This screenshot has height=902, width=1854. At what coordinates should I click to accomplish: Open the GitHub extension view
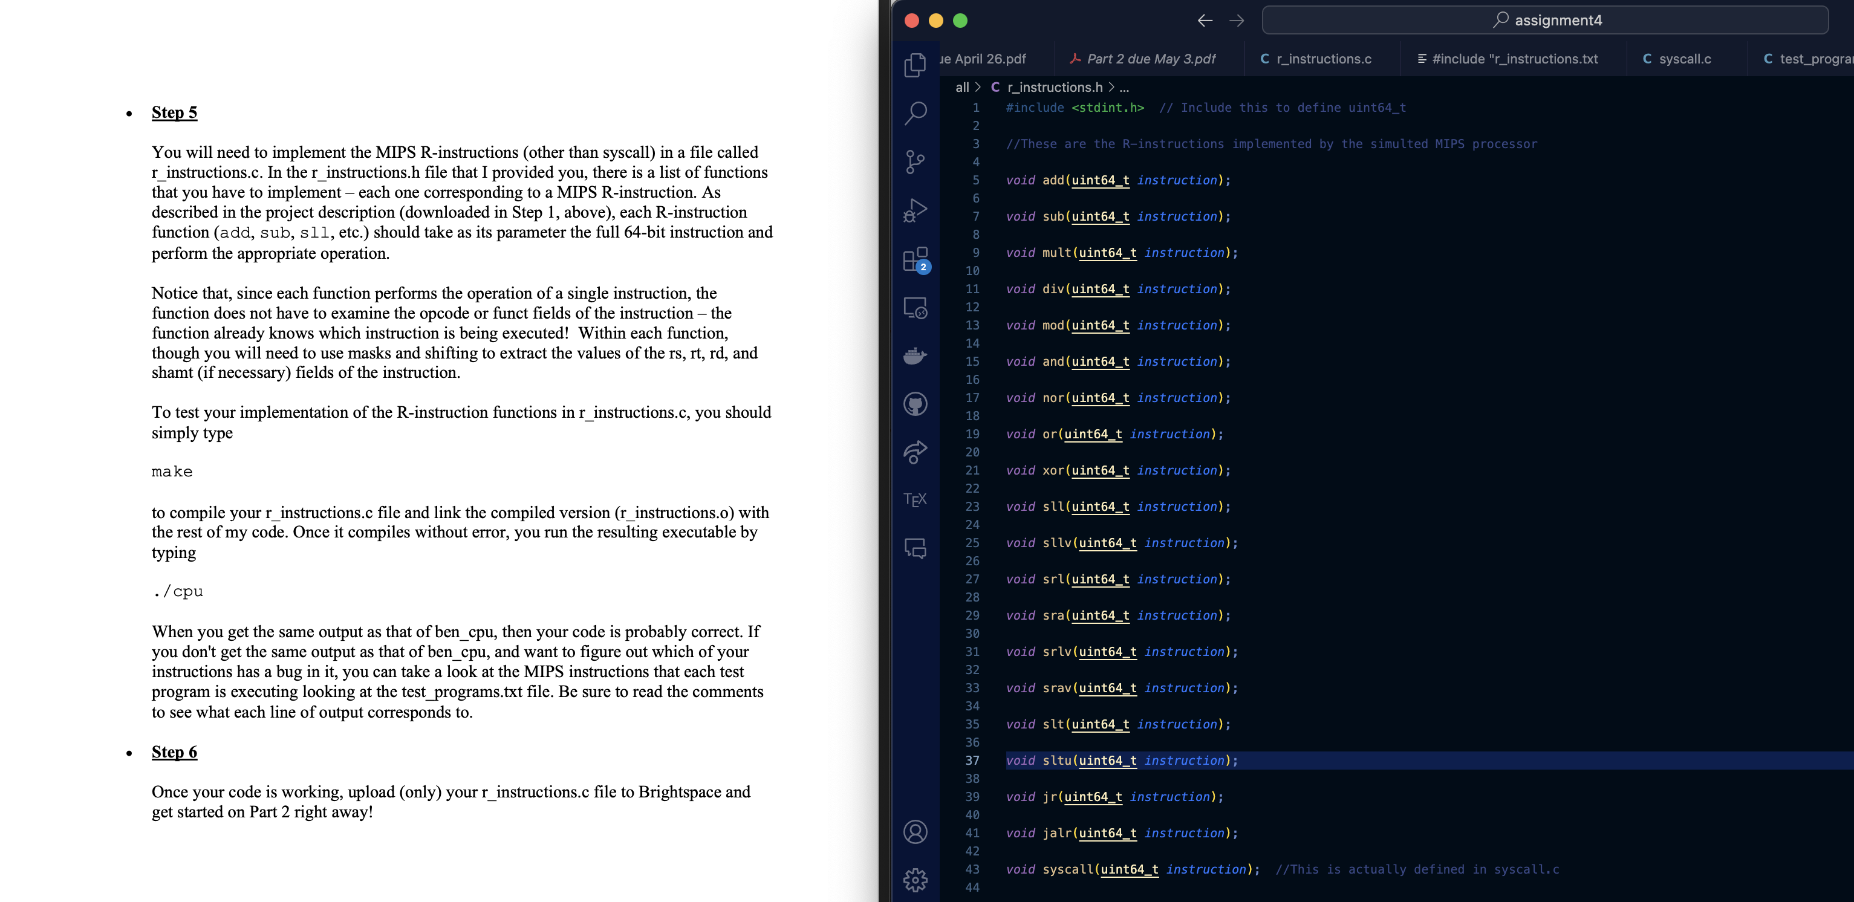[915, 403]
